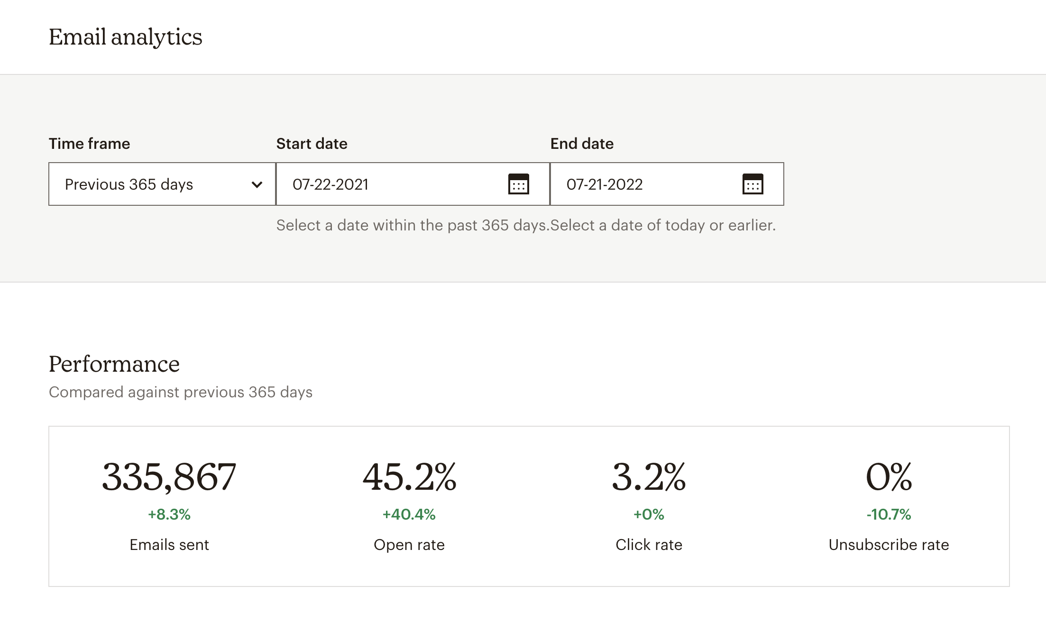Click the Emails sent label
Screen dimensions: 1046x641
pyautogui.click(x=169, y=545)
